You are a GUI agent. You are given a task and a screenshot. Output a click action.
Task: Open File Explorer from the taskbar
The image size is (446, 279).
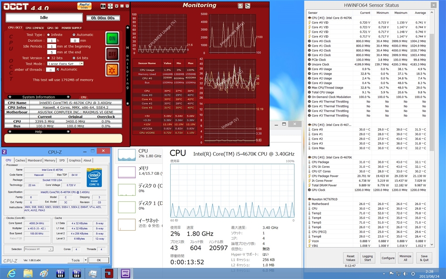28,273
